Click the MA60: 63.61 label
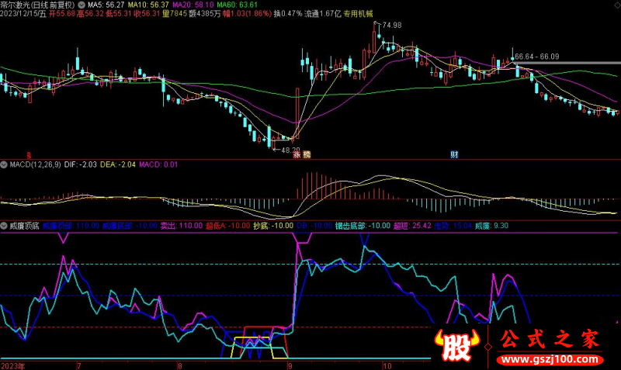 coord(237,5)
